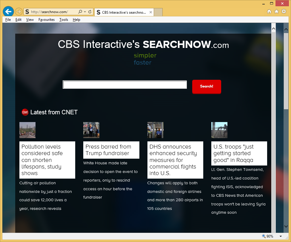
Task: Open the Favourites star icon
Action: (276, 12)
